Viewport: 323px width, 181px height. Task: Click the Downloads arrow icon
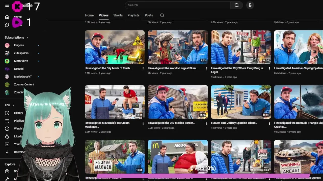click(7, 152)
